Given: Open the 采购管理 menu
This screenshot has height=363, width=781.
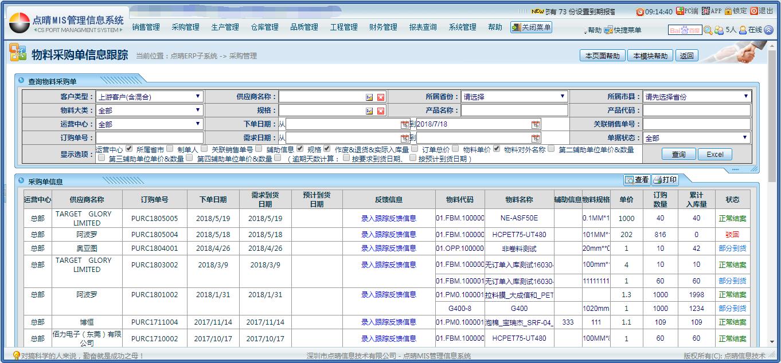Looking at the screenshot, I should (x=185, y=27).
